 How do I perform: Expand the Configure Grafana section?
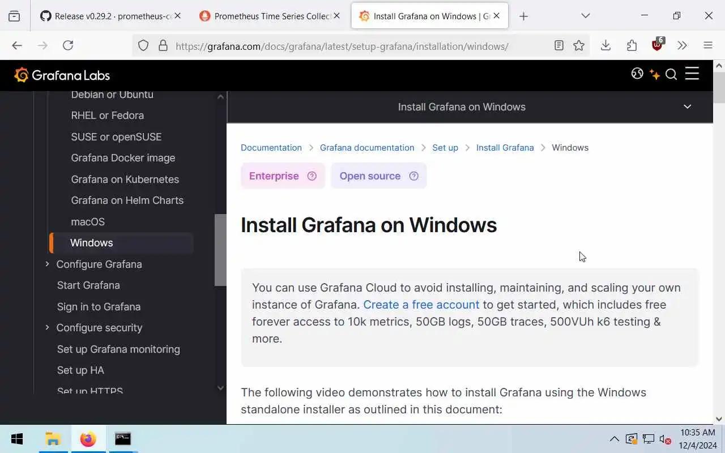pos(47,264)
